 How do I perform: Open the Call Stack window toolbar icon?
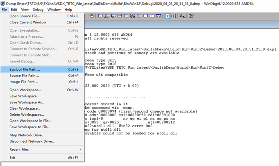[133, 16]
